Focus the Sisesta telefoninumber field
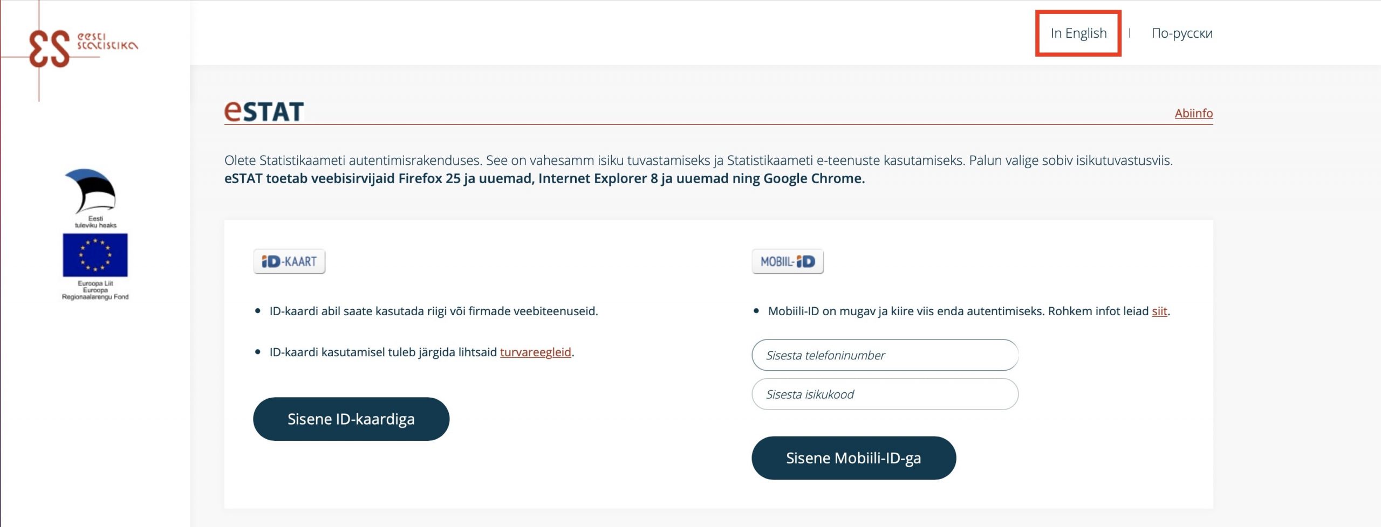This screenshot has height=527, width=1381. (x=885, y=355)
